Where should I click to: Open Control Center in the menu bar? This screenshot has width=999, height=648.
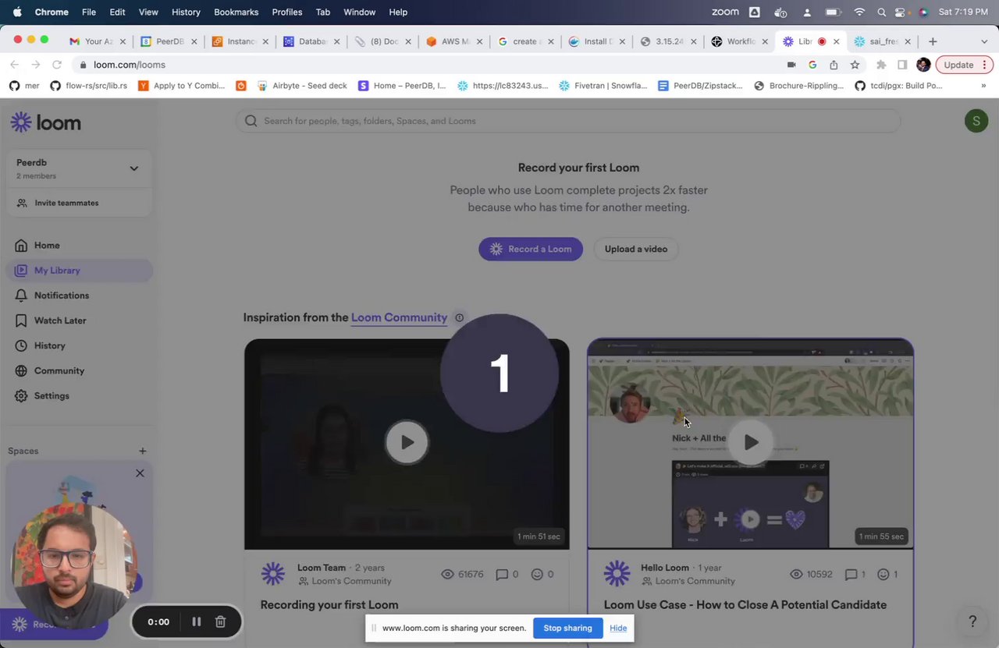click(901, 12)
